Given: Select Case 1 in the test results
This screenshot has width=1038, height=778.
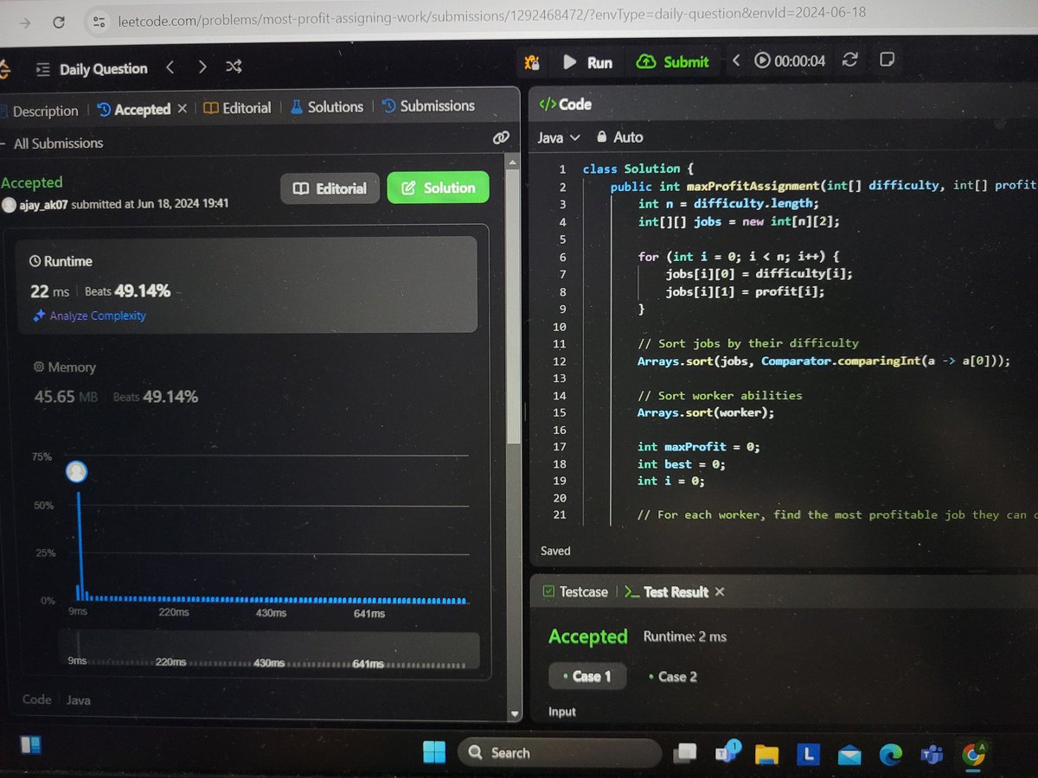Looking at the screenshot, I should coord(587,677).
